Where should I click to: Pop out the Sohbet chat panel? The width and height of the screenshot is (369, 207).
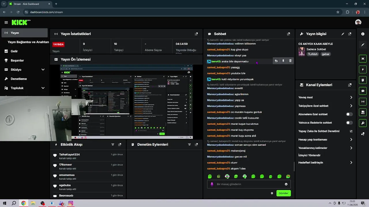[288, 34]
